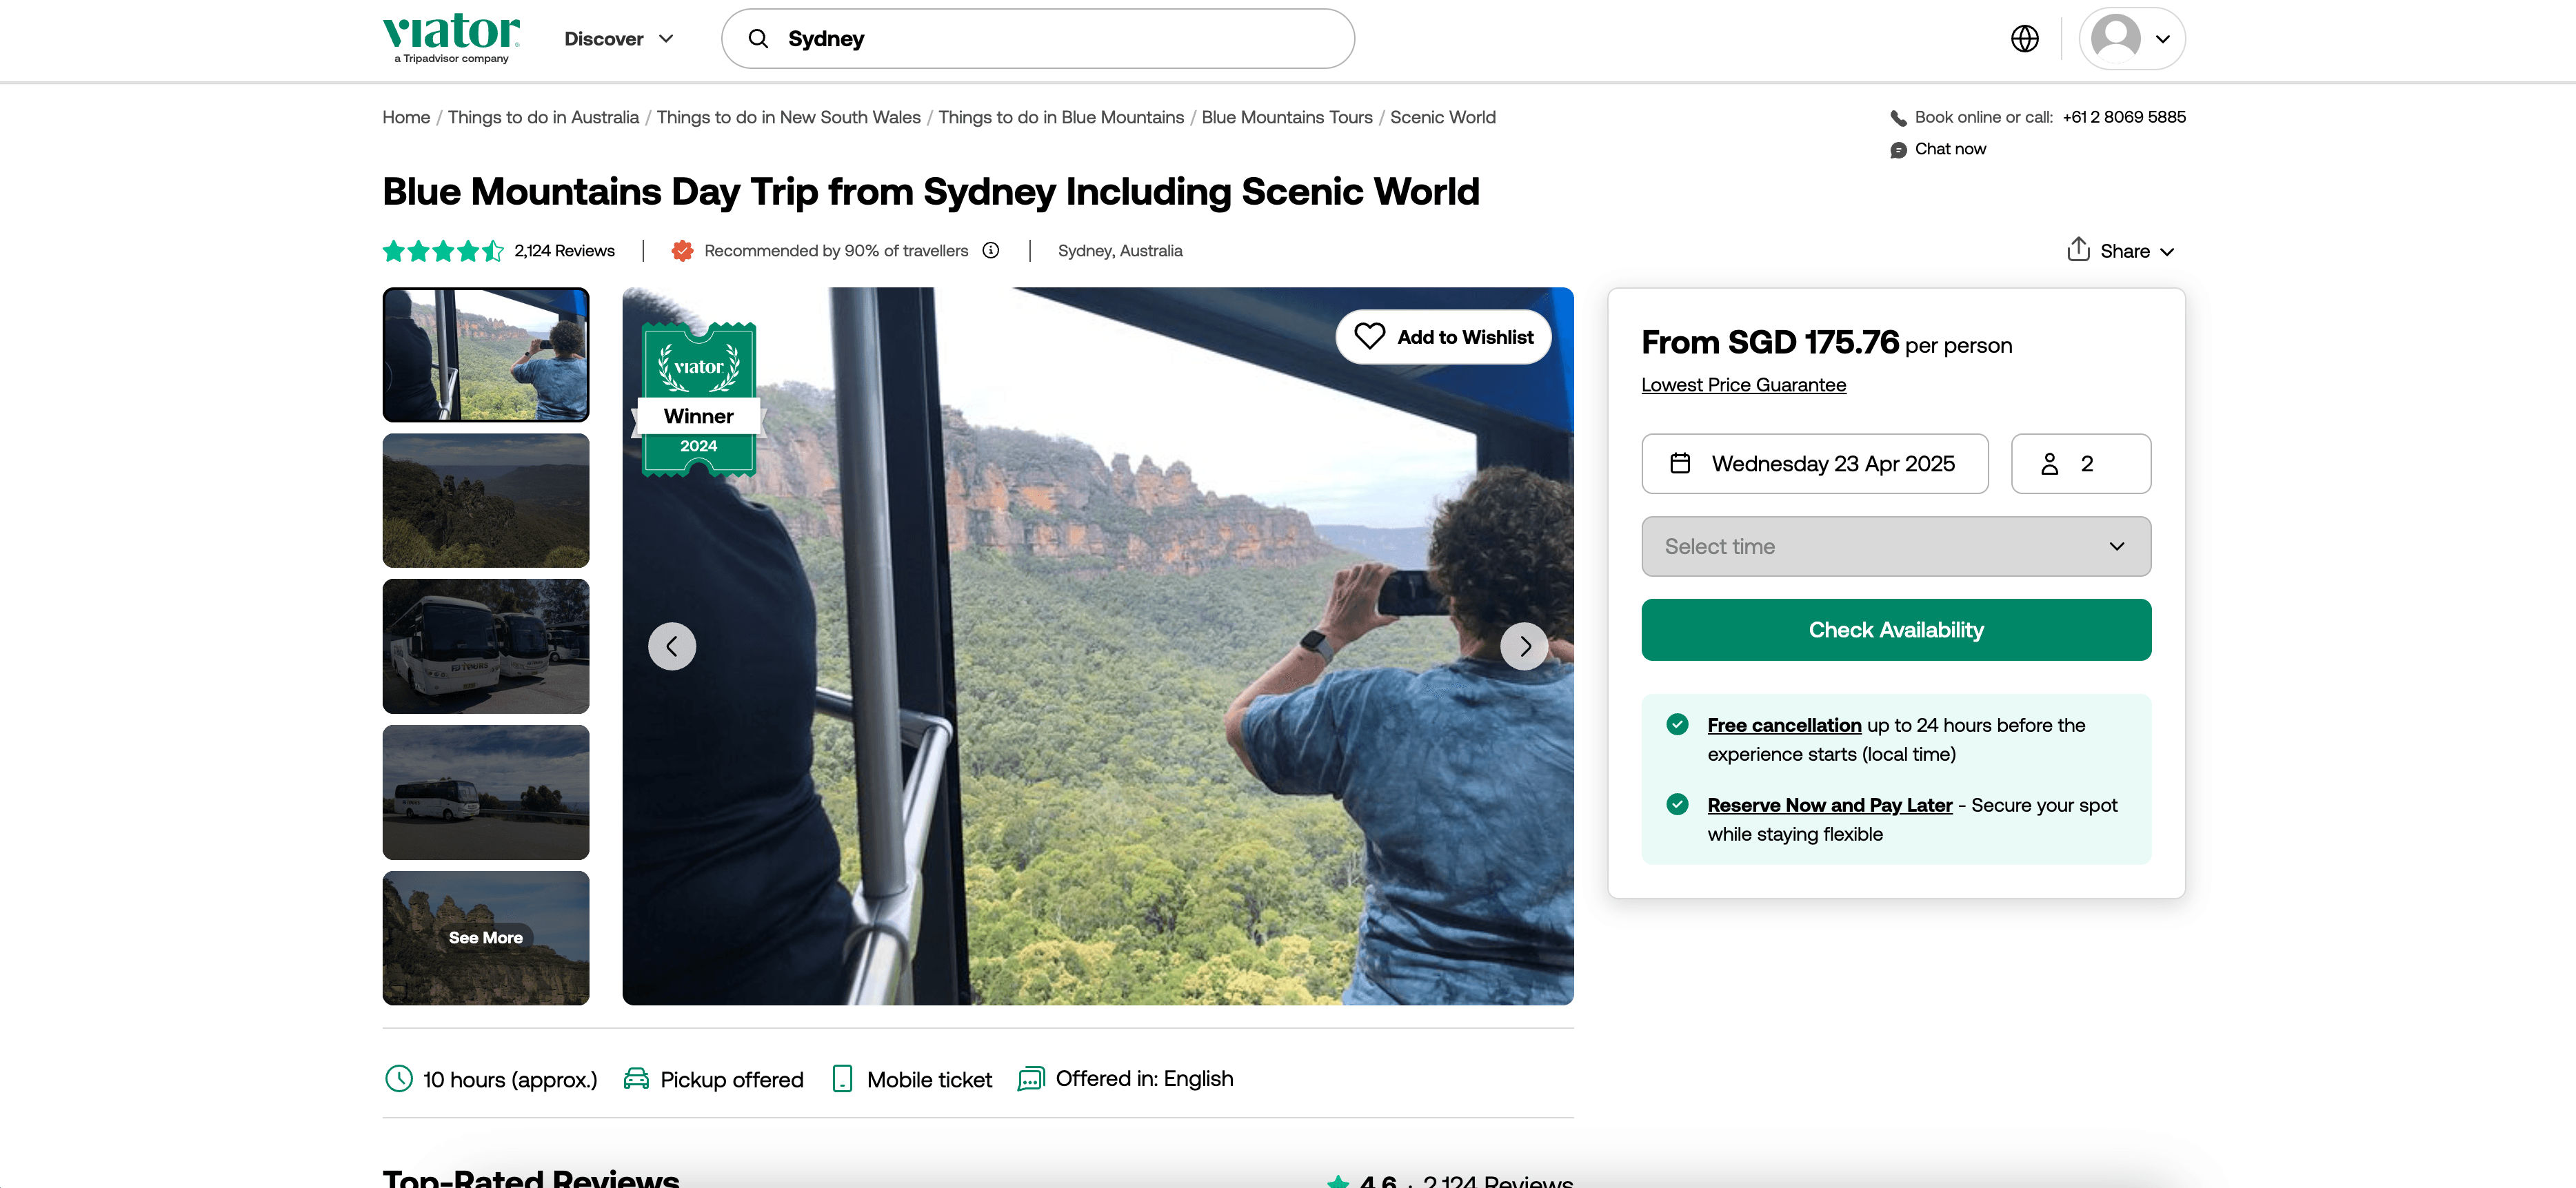2576x1188 pixels.
Task: Open the Blue Mountains Tours breadcrumb
Action: [x=1286, y=117]
